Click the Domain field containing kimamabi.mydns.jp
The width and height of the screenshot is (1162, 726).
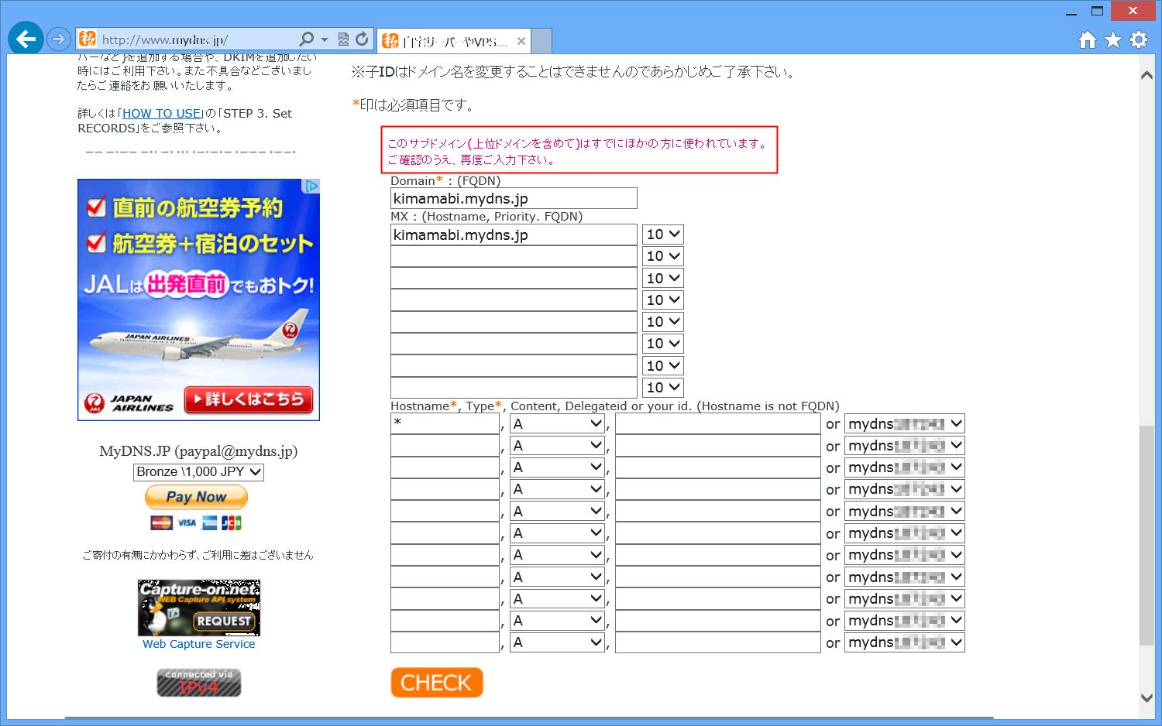click(x=514, y=198)
